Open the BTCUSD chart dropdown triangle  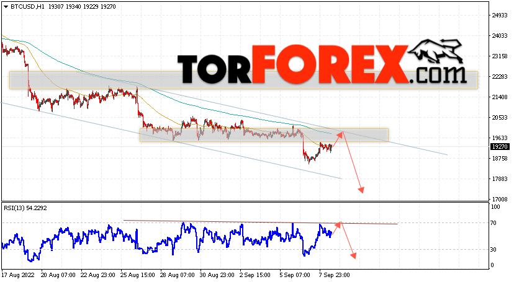click(6, 7)
